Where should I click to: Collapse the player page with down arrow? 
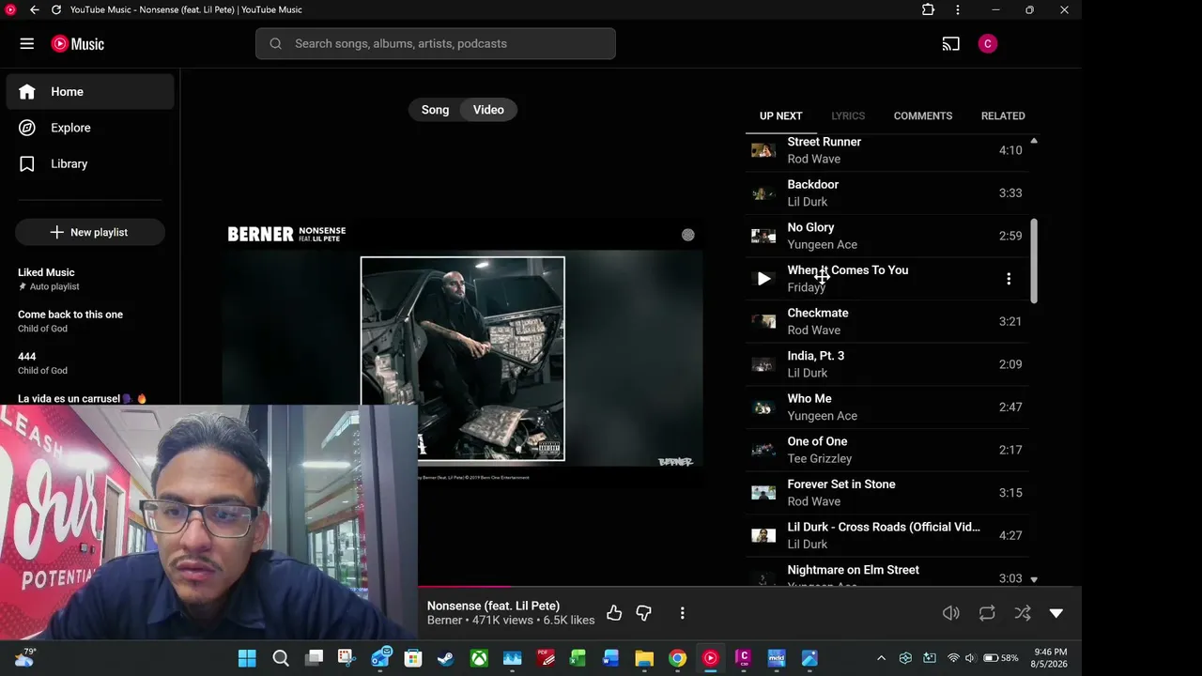[x=1056, y=613]
